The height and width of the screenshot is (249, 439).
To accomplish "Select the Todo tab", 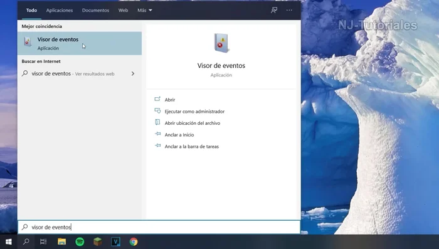I will (31, 11).
